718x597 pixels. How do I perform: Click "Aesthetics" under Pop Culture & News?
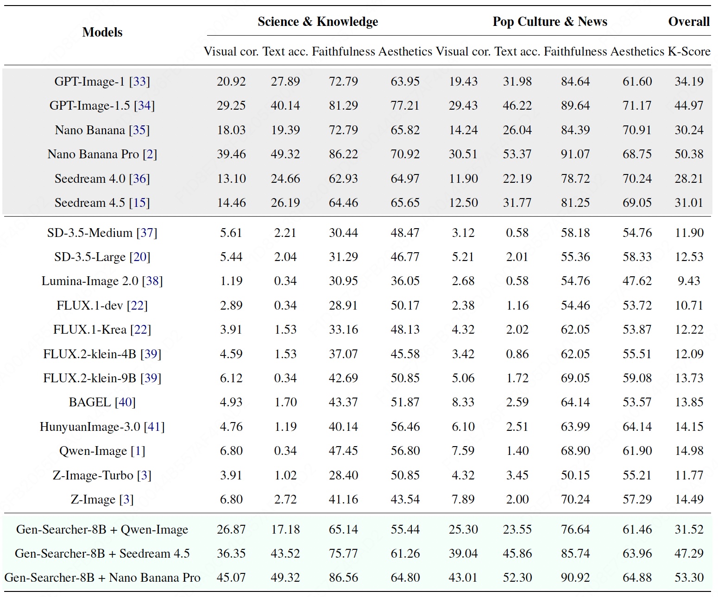coord(637,51)
